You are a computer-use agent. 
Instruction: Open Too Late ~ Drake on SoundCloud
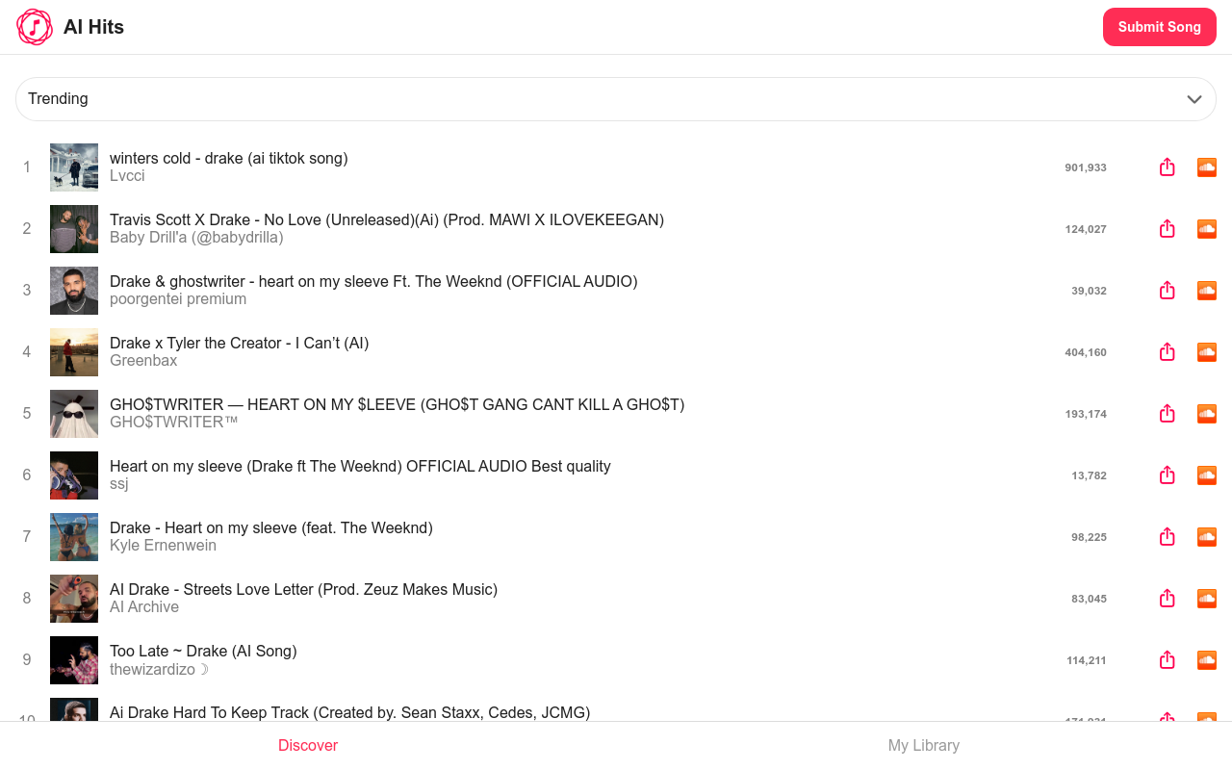pos(1207,660)
